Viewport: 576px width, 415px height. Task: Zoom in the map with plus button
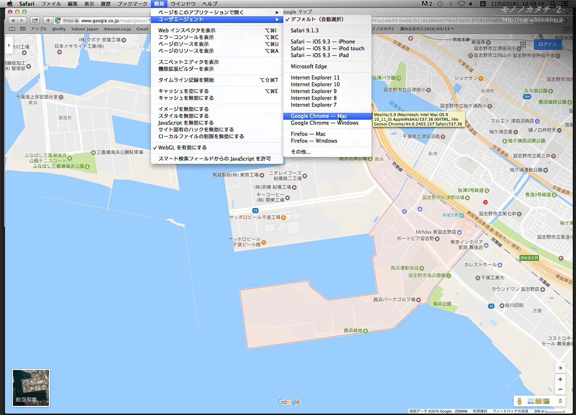pyautogui.click(x=560, y=379)
